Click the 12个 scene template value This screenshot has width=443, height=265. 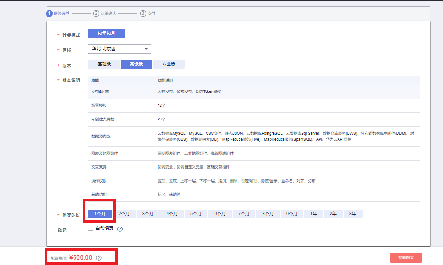coord(161,106)
